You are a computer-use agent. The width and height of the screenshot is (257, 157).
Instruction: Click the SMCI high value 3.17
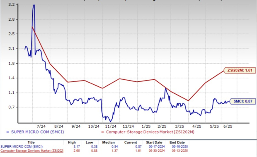(x=77, y=147)
